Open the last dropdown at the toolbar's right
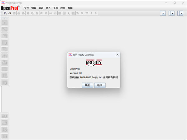 (180, 13)
